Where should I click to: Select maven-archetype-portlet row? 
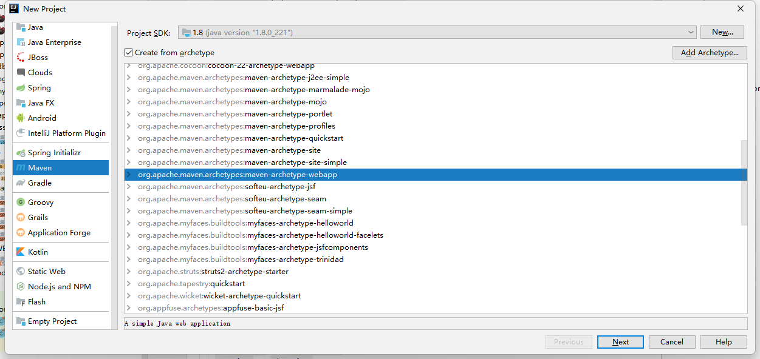pyautogui.click(x=436, y=114)
